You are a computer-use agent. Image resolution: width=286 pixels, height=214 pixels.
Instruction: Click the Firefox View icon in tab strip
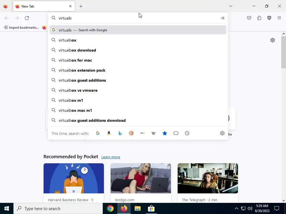(6, 6)
